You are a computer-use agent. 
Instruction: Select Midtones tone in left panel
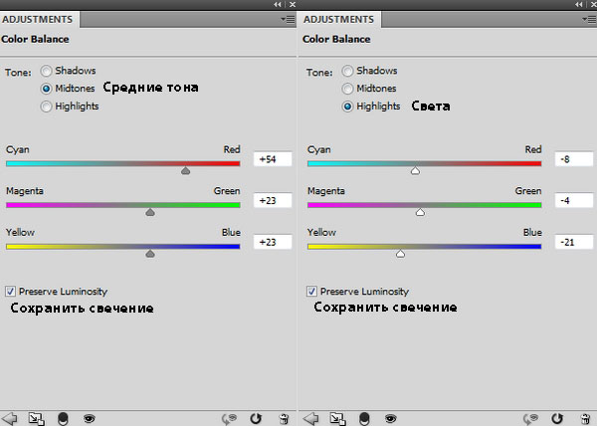click(46, 89)
